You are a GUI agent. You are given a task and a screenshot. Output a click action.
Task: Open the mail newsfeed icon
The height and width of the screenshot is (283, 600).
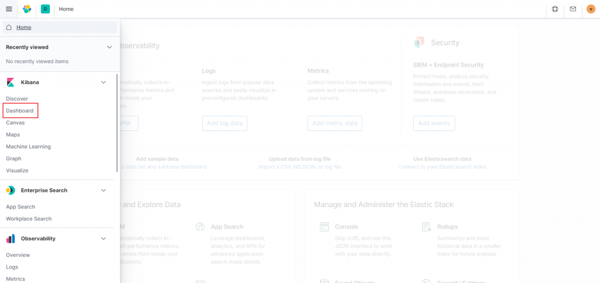tap(573, 9)
